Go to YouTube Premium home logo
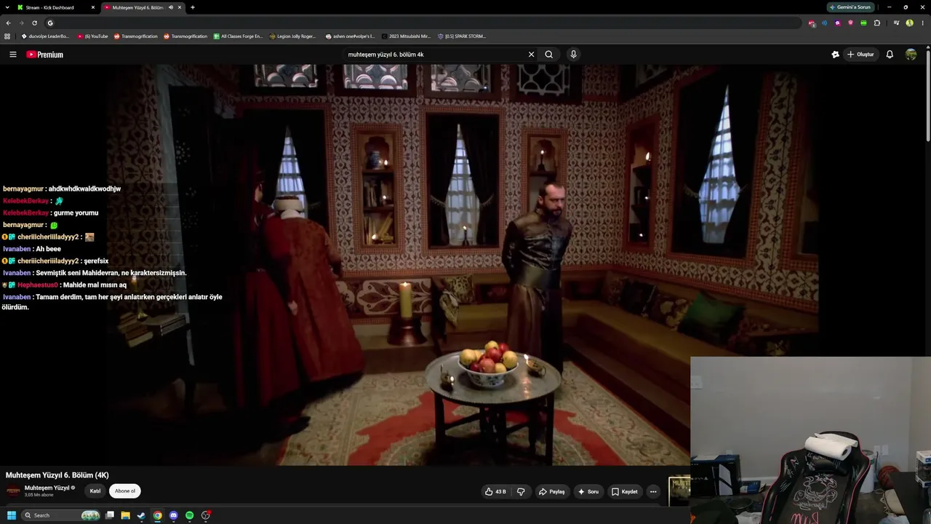Viewport: 931px width, 524px height. pyautogui.click(x=45, y=55)
